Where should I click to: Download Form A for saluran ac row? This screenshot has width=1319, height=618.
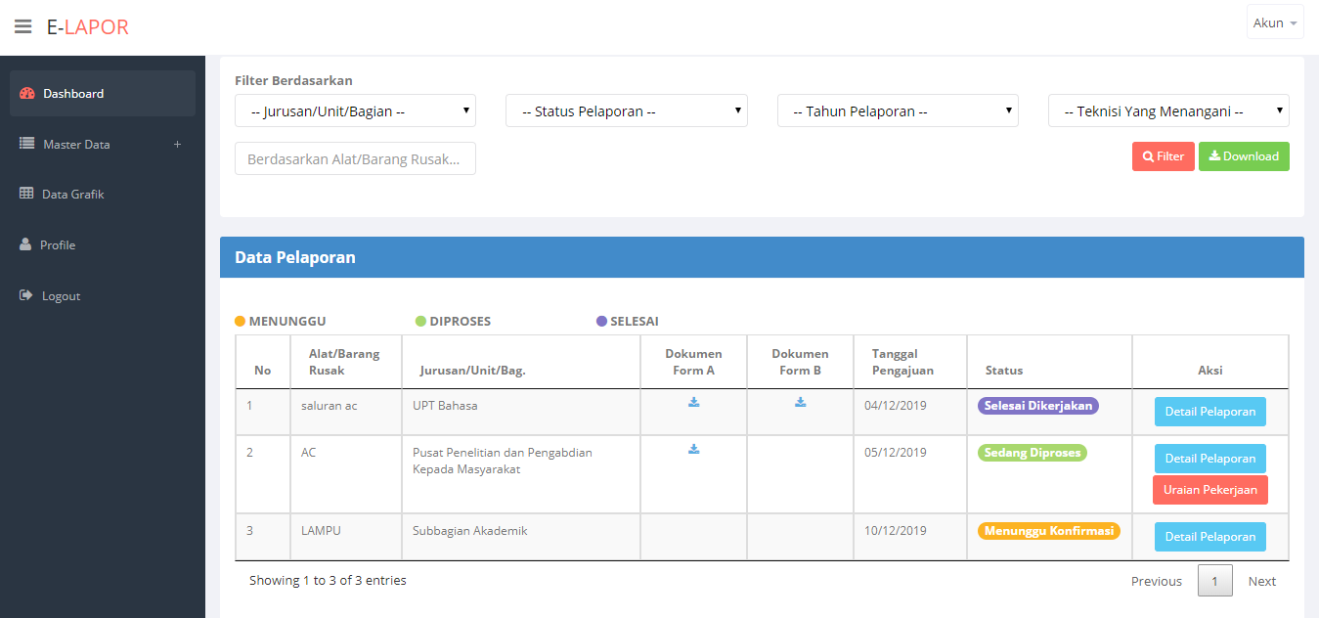[x=694, y=402]
